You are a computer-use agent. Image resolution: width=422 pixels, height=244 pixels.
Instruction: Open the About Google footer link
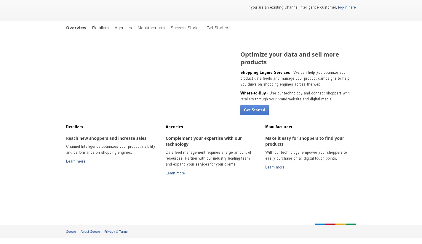[90, 232]
